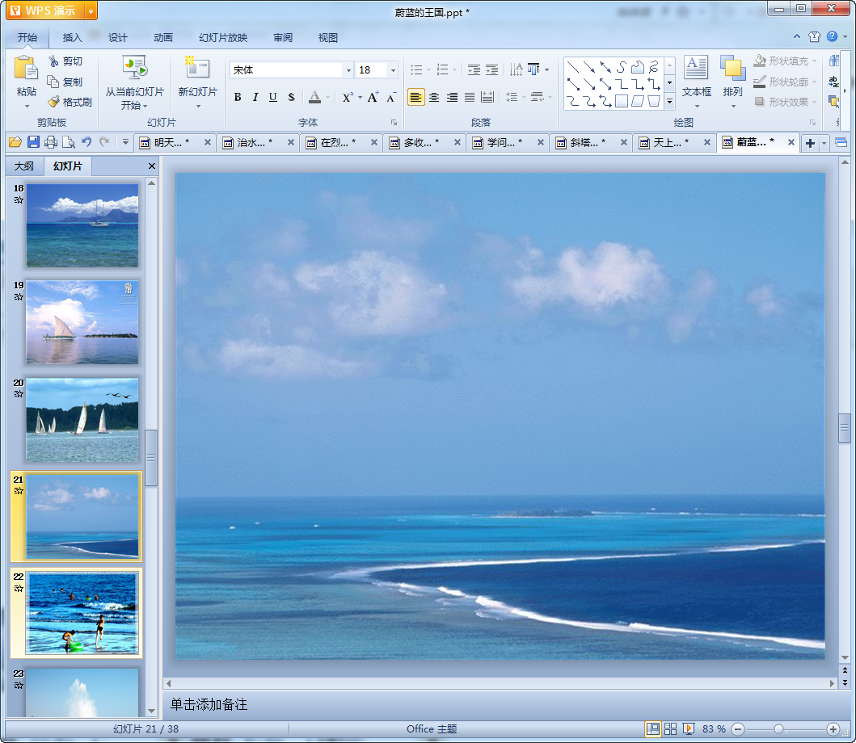
Task: Click the print icon in quick toolbar
Action: [51, 143]
